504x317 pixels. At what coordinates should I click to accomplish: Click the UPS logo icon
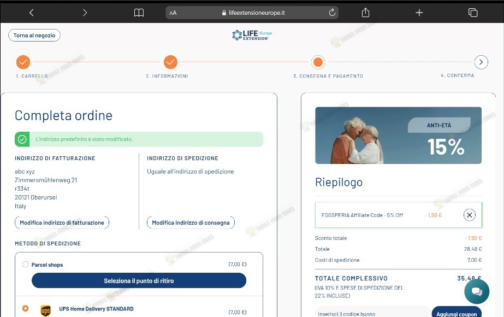[46, 310]
